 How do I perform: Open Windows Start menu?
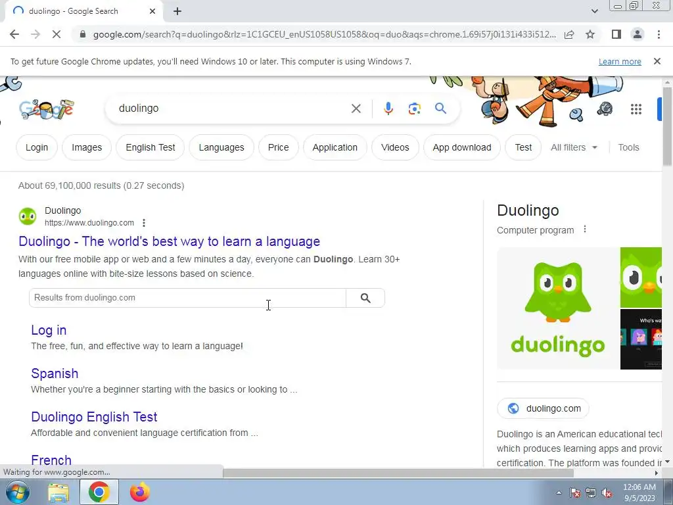pyautogui.click(x=18, y=492)
